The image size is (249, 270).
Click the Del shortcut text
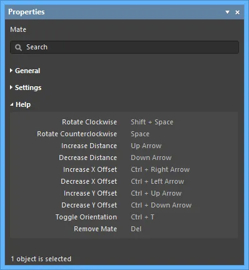[136, 229]
